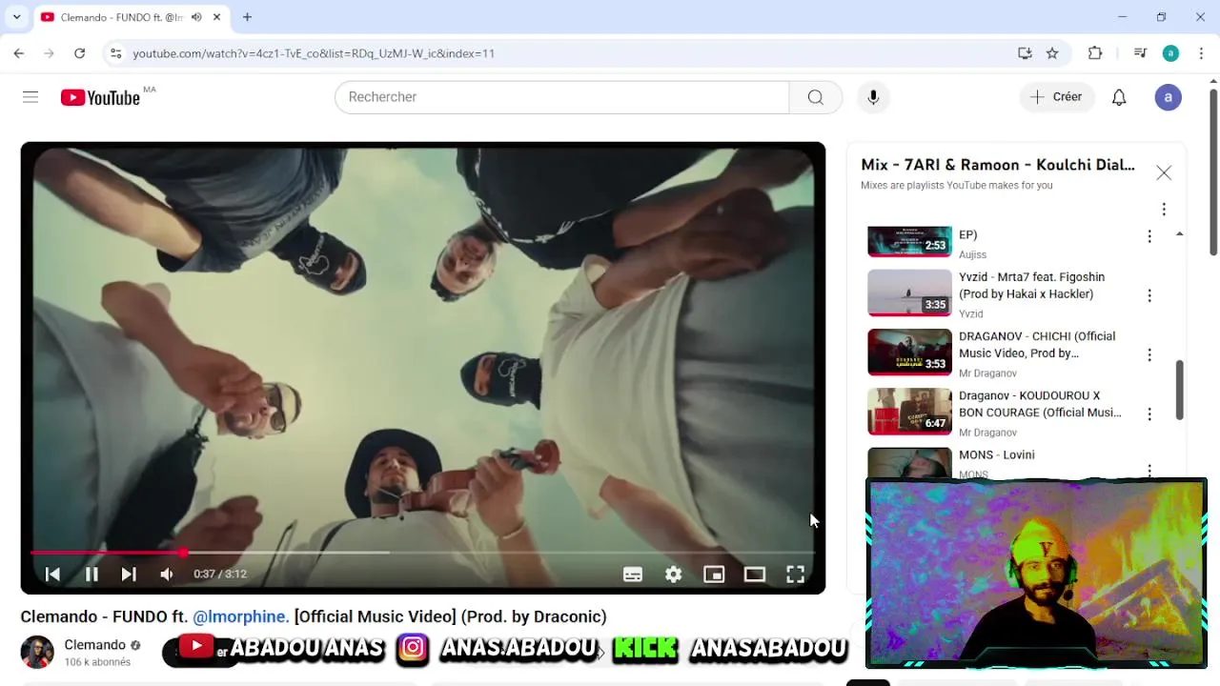The height and width of the screenshot is (686, 1220).
Task: Open options for Yvzid Mrta7 item
Action: tap(1149, 295)
